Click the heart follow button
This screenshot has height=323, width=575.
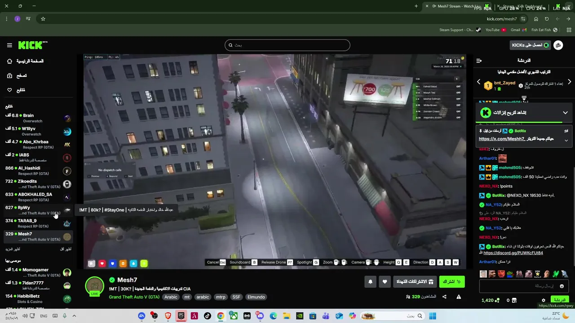(385, 282)
